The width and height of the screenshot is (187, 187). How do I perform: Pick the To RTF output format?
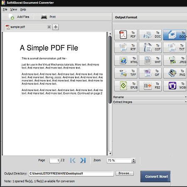[126, 48]
